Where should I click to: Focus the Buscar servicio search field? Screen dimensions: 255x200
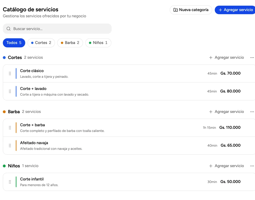(57, 29)
